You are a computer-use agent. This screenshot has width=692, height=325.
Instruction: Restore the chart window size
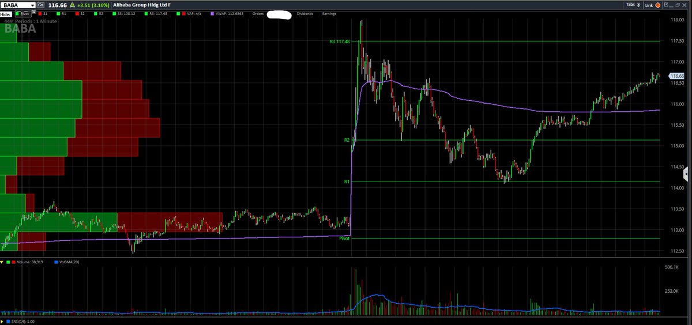point(678,5)
